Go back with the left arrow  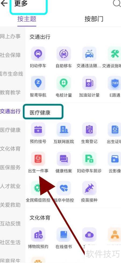[x=4, y=3]
